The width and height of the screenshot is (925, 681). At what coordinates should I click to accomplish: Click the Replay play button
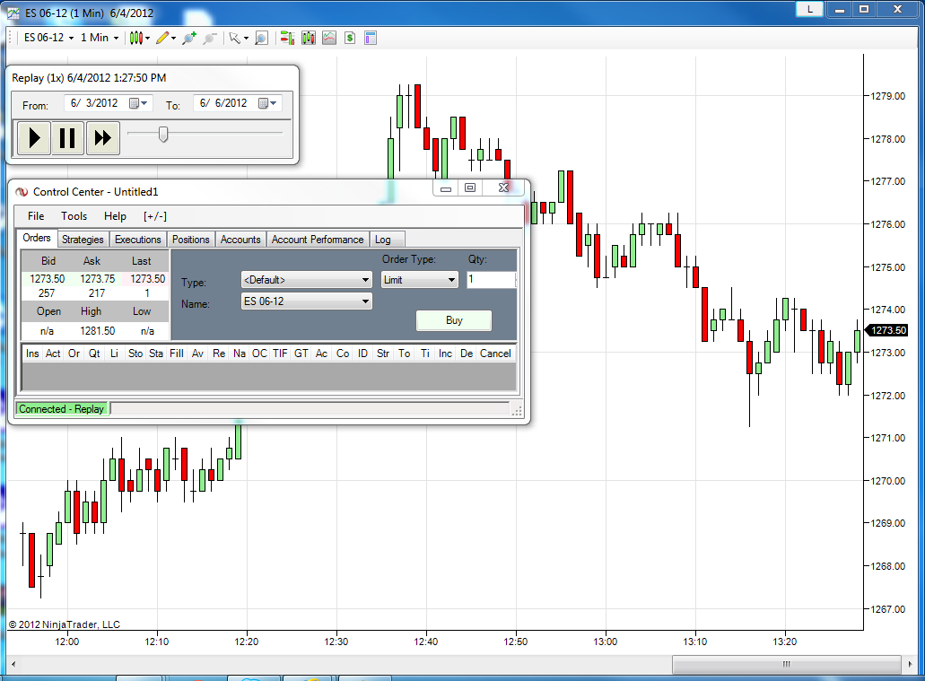[33, 138]
